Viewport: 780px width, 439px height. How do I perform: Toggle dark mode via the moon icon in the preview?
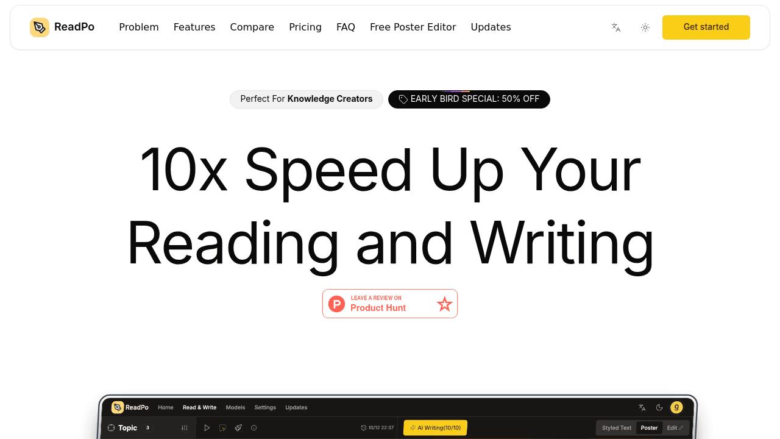[x=659, y=407]
